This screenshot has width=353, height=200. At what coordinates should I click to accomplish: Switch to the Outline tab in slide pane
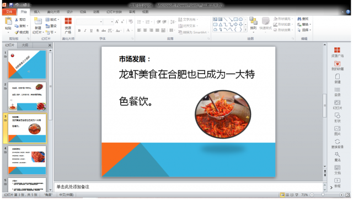tap(25, 45)
